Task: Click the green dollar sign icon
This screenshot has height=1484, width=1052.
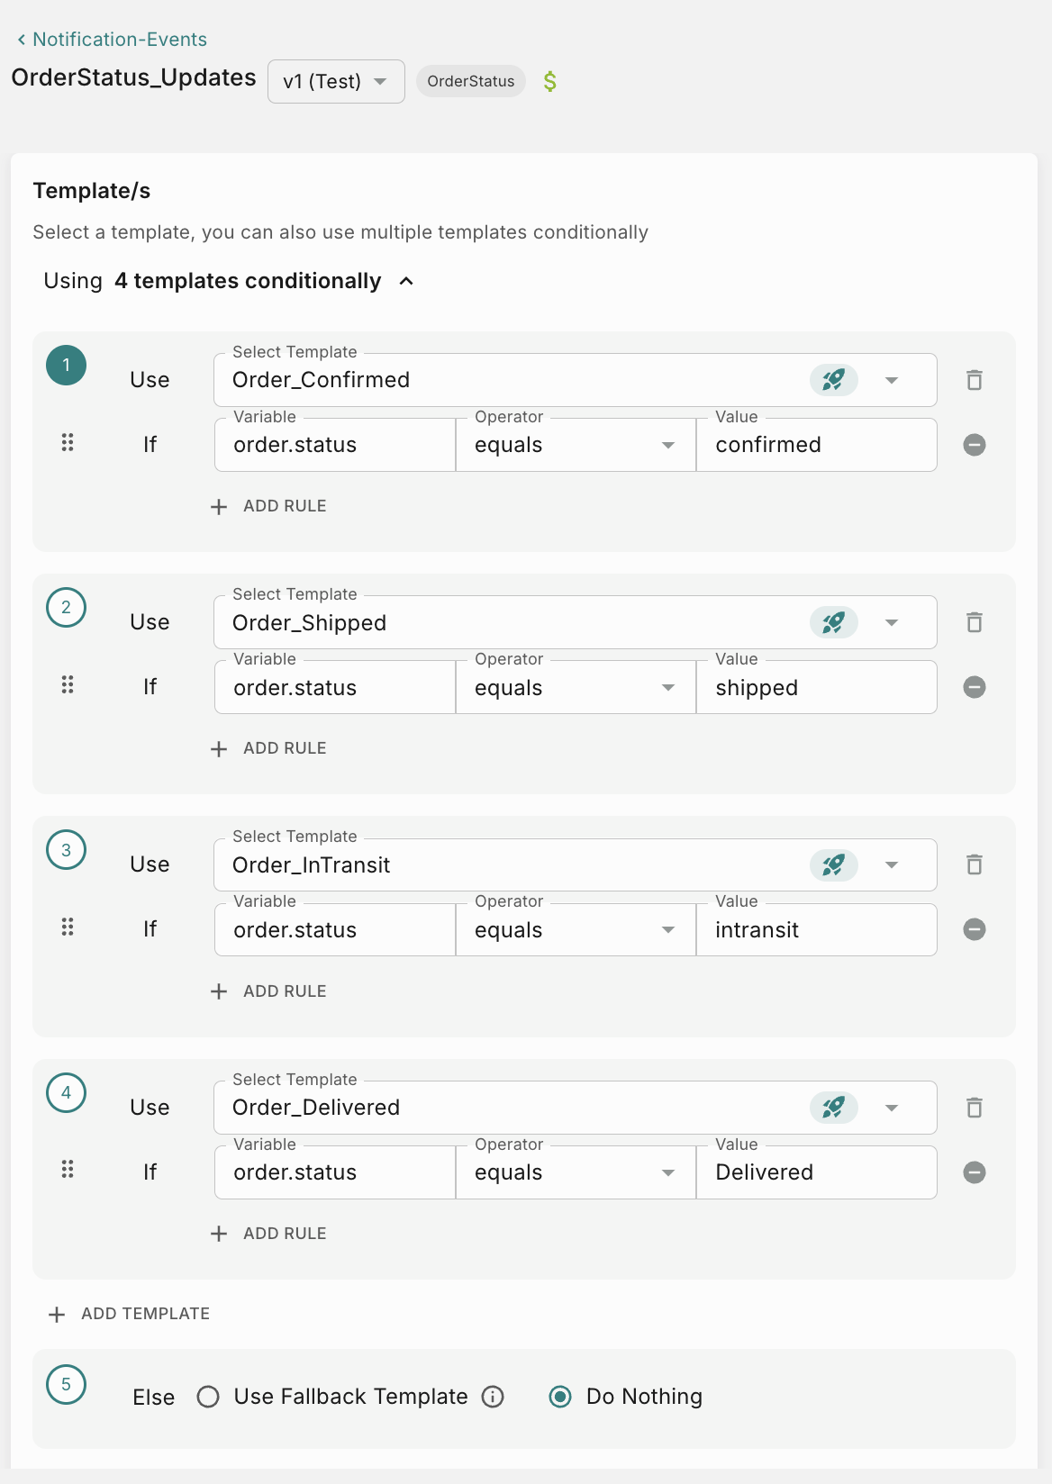Action: point(549,82)
